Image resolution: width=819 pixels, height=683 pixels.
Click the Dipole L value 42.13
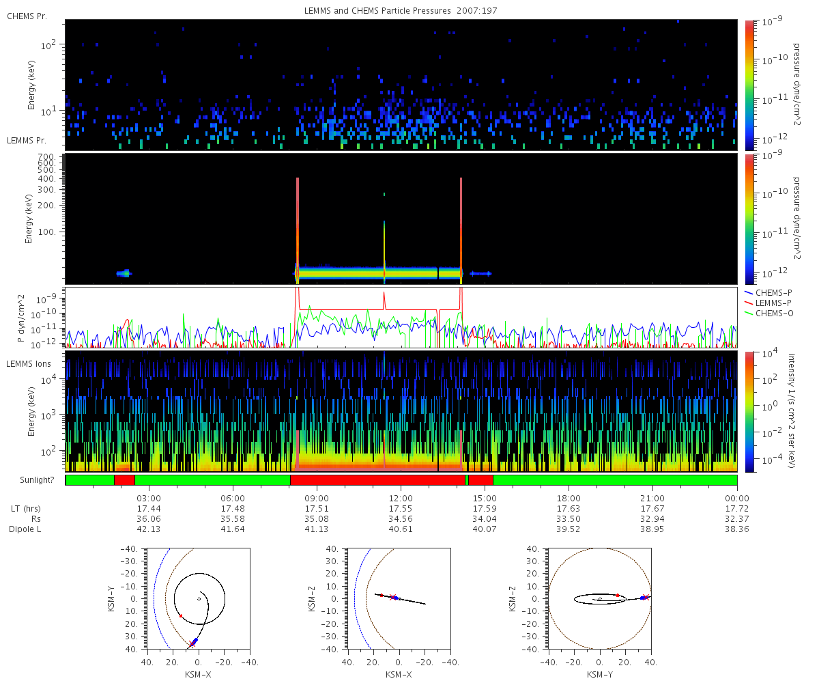pos(149,529)
